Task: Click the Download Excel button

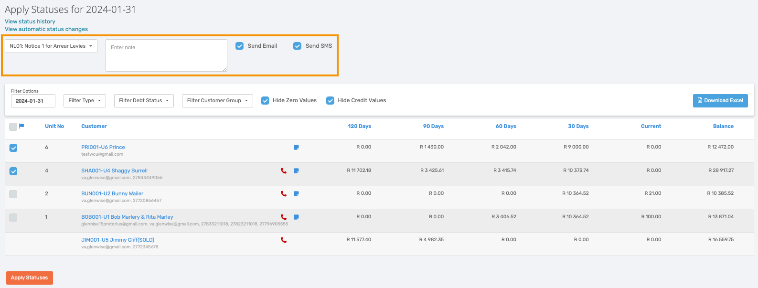Action: pos(720,100)
